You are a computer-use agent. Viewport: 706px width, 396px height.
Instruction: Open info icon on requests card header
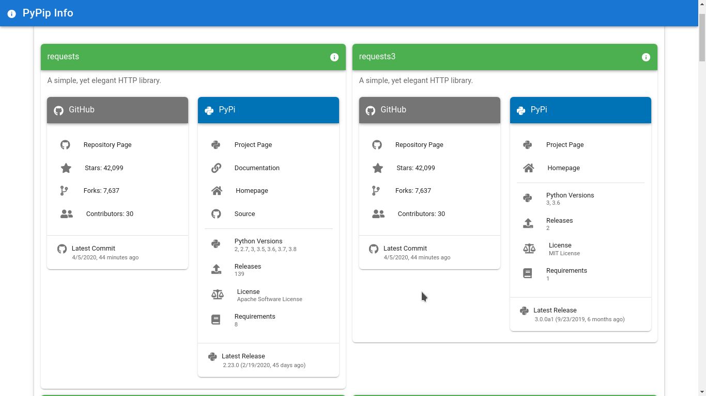[334, 57]
